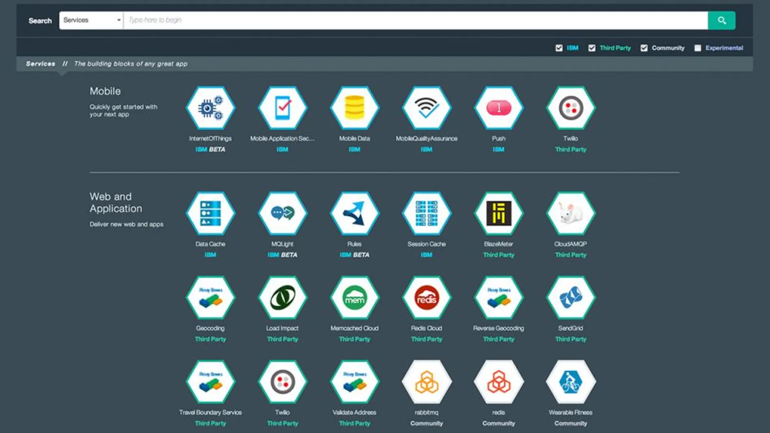Click the BlazeMeter name label
Viewport: 770px width, 433px height.
498,244
